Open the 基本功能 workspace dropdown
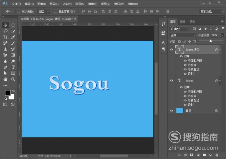Viewport: 226px width, 159px height. (211, 11)
